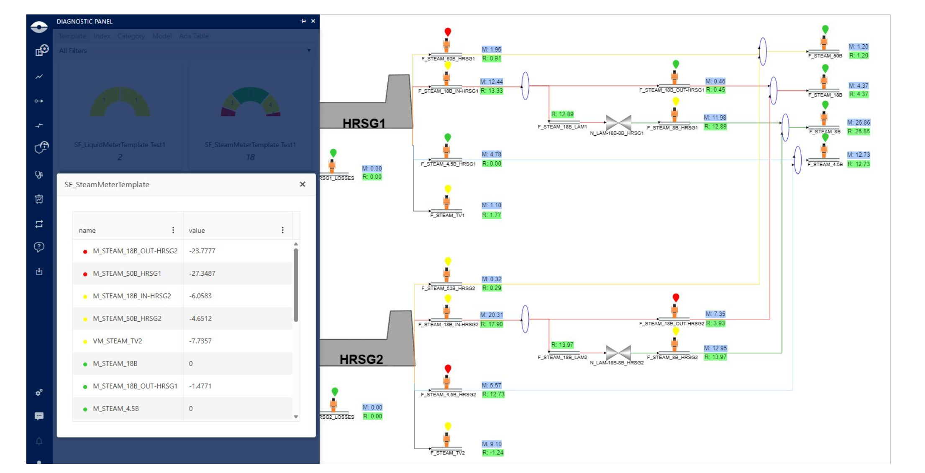Click the stethoscope diagnostics sidebar icon

pyautogui.click(x=39, y=175)
